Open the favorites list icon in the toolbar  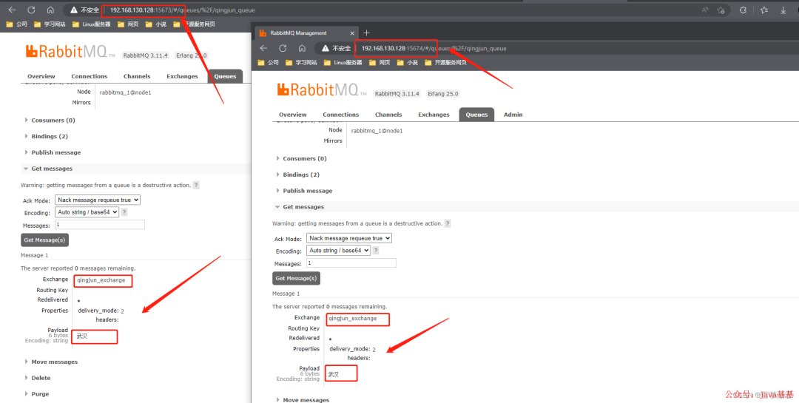[x=763, y=10]
